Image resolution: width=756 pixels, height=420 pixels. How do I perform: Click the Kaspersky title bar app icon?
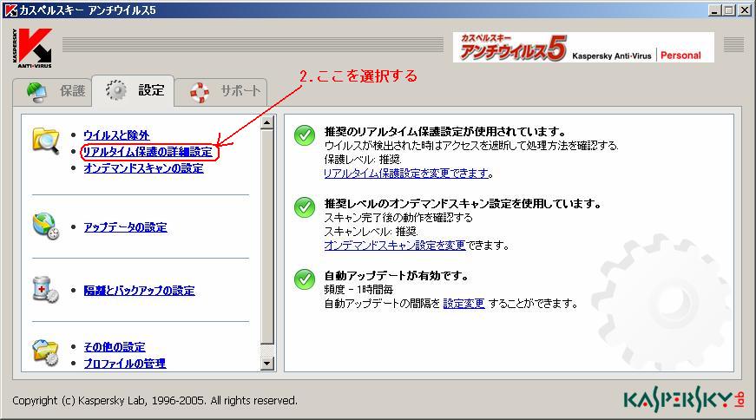pos(11,10)
